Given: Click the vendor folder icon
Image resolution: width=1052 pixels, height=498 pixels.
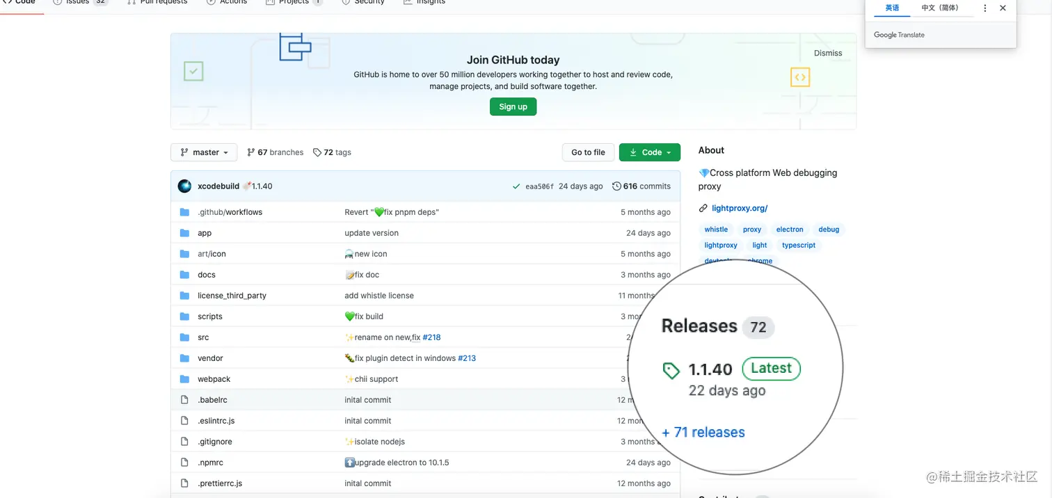Looking at the screenshot, I should click(x=184, y=358).
